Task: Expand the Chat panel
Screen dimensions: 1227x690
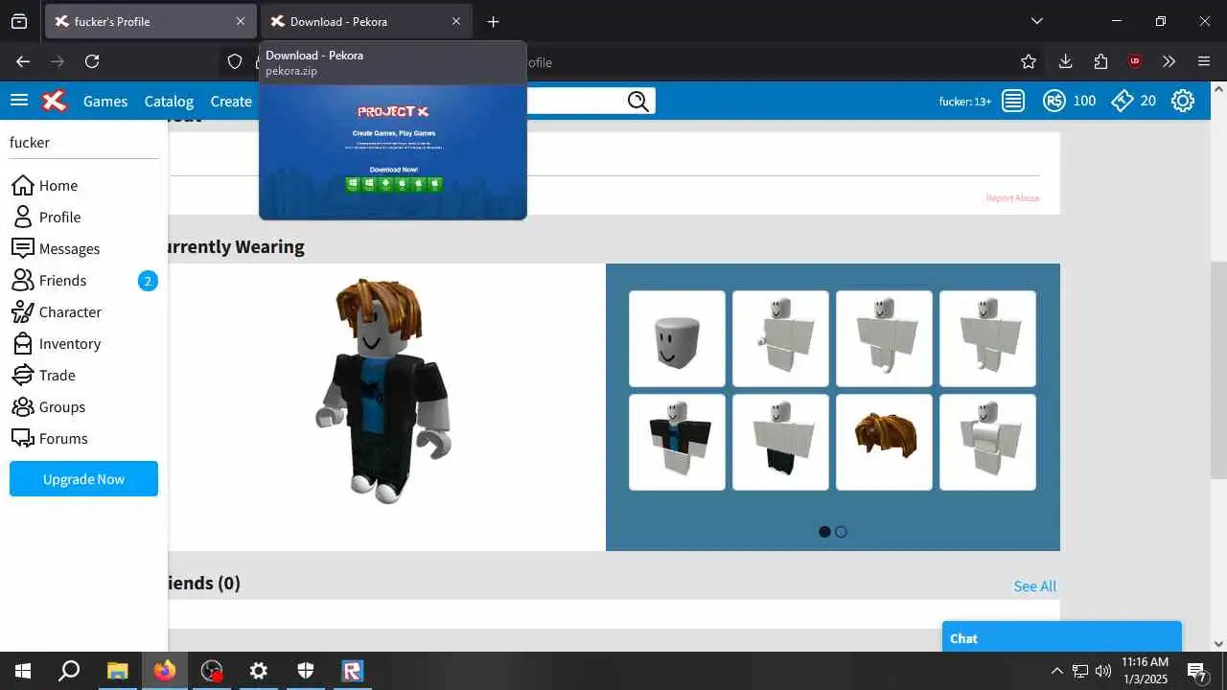Action: 1062,638
